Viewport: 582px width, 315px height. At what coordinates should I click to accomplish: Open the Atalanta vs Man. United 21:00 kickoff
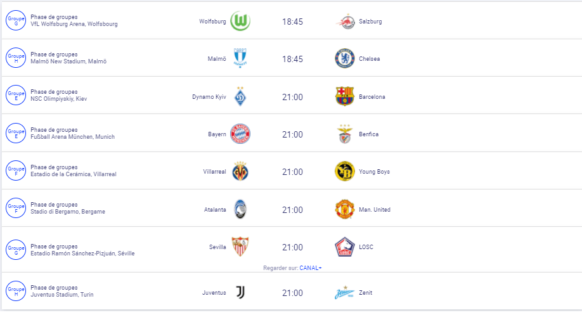(292, 210)
